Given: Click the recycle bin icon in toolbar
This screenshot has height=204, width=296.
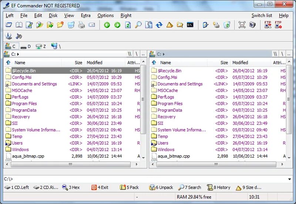Looking at the screenshot, I should point(226,25).
